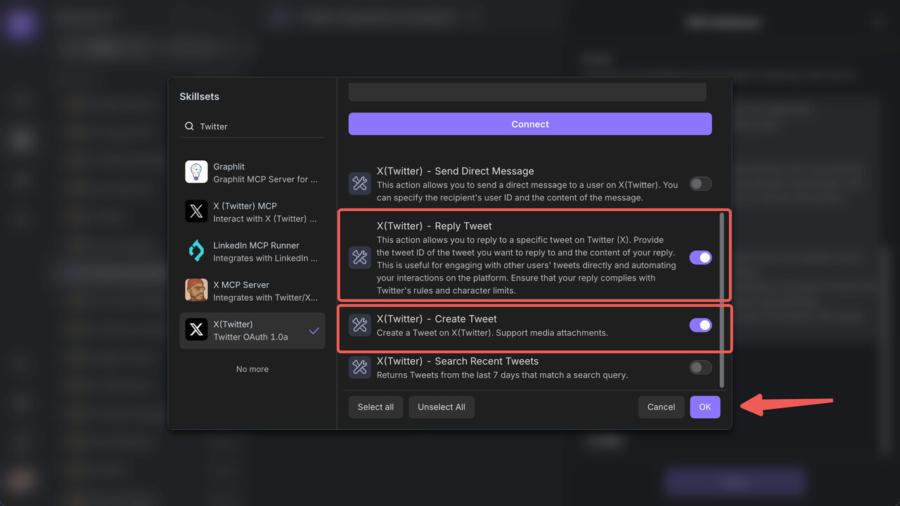900x506 pixels.
Task: Click the Reply Tweet tool icon
Action: pyautogui.click(x=360, y=257)
